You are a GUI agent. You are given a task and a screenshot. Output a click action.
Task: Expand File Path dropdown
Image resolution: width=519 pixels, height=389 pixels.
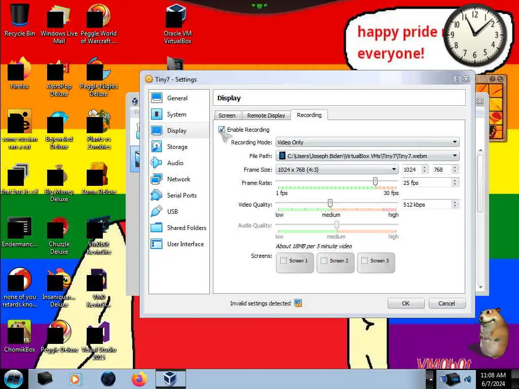tap(455, 155)
